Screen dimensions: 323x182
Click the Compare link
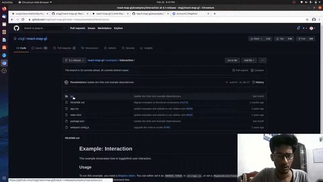tap(257, 70)
